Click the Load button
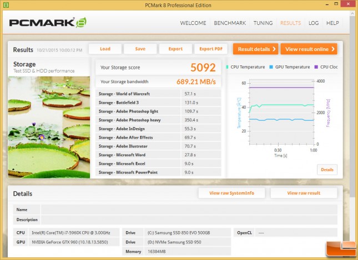This screenshot has width=358, height=260. pos(105,49)
